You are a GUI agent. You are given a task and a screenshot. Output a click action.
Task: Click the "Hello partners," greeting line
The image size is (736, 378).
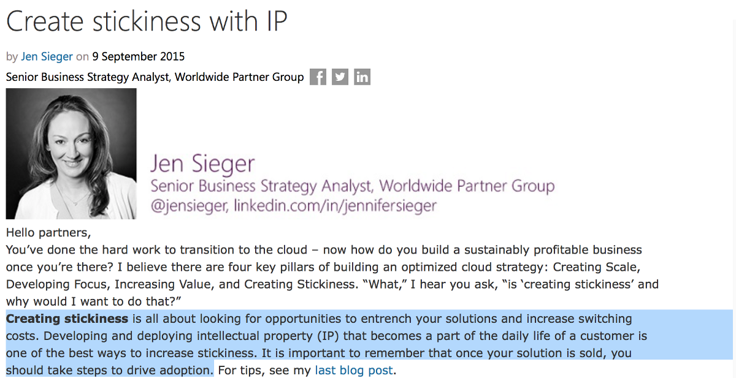click(x=48, y=233)
